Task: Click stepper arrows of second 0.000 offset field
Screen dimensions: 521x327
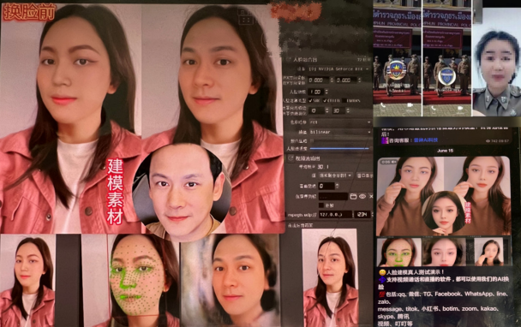Action: click(x=360, y=80)
